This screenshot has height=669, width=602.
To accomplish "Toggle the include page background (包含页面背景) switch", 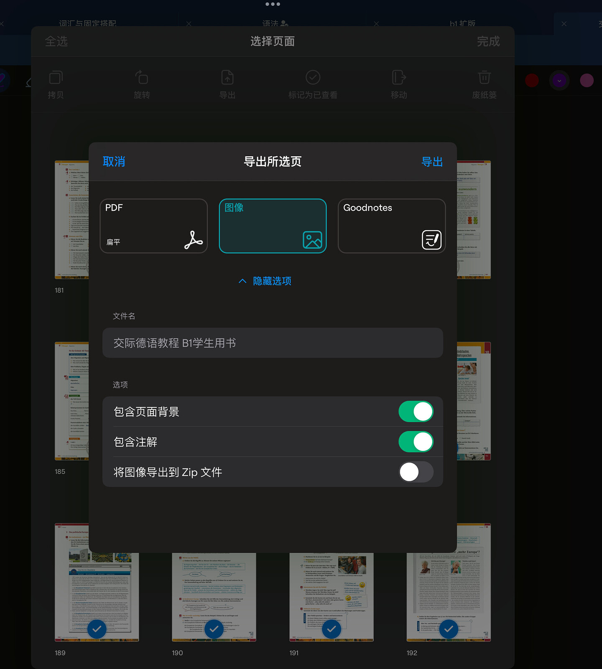I will point(416,412).
